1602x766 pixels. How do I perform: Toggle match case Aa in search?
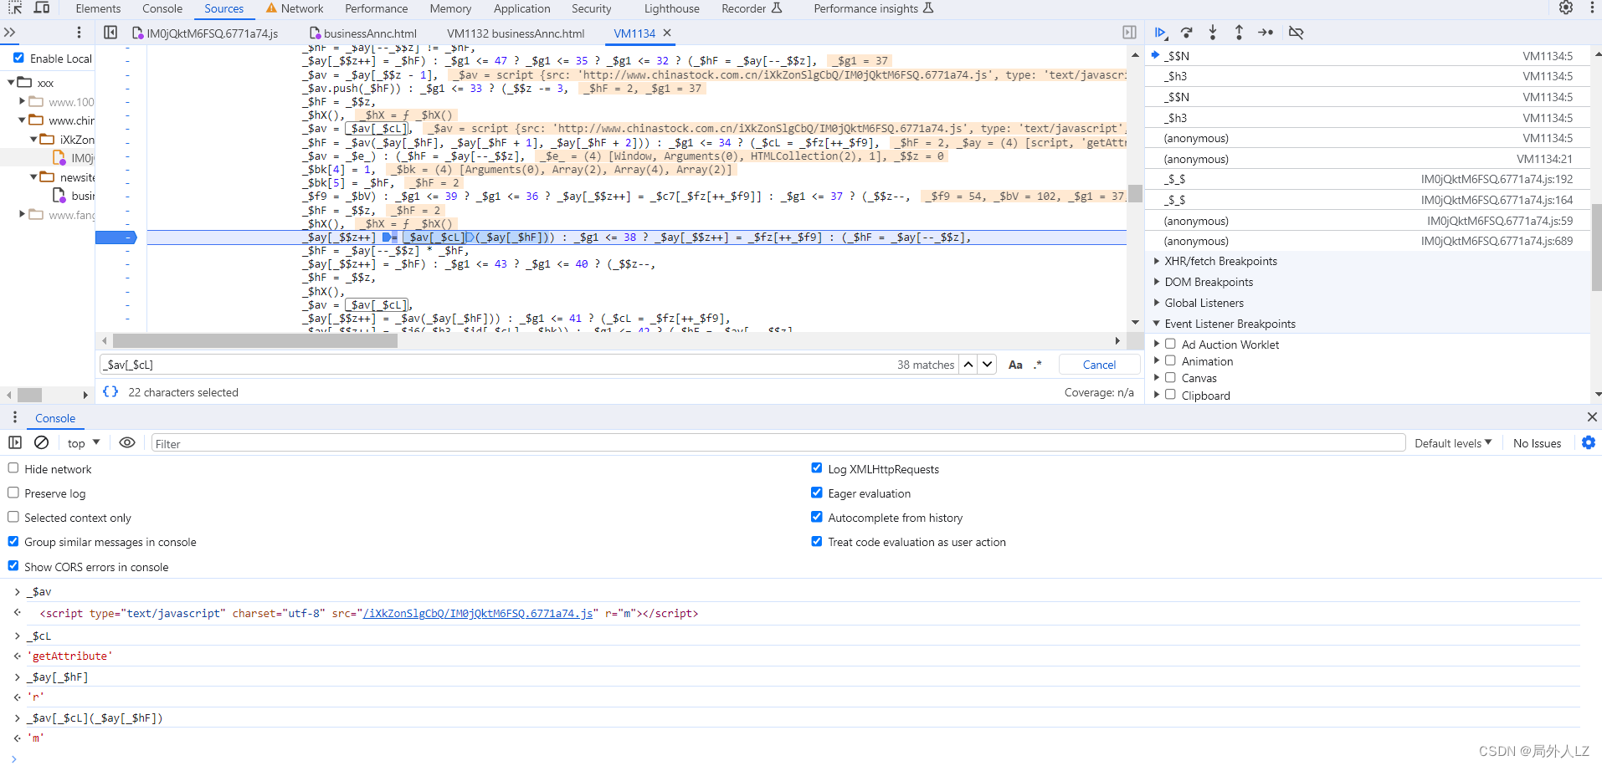coord(1015,365)
